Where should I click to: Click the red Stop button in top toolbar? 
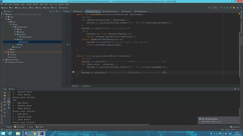(234, 8)
